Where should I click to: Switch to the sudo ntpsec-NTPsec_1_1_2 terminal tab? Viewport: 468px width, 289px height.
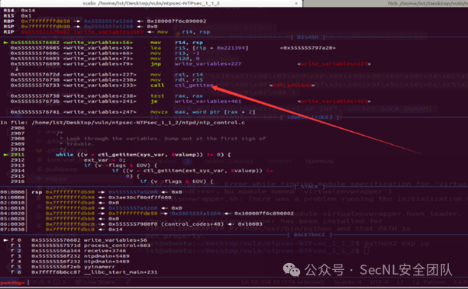click(x=151, y=3)
